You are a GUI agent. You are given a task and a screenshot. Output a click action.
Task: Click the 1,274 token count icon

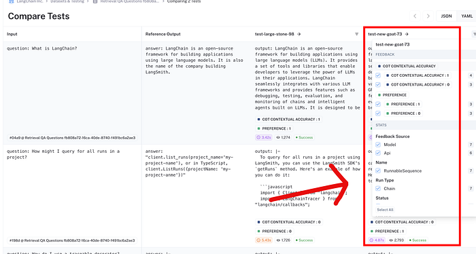click(x=277, y=137)
